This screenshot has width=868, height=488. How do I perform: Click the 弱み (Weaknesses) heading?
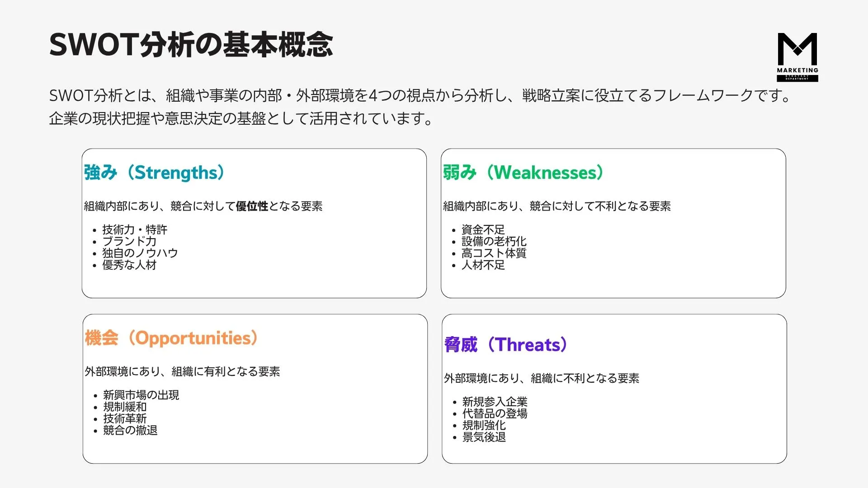[523, 173]
